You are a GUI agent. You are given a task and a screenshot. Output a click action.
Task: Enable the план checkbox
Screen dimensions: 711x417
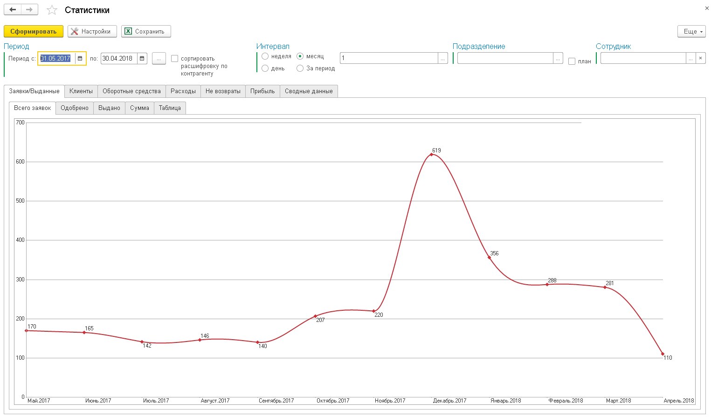[572, 62]
